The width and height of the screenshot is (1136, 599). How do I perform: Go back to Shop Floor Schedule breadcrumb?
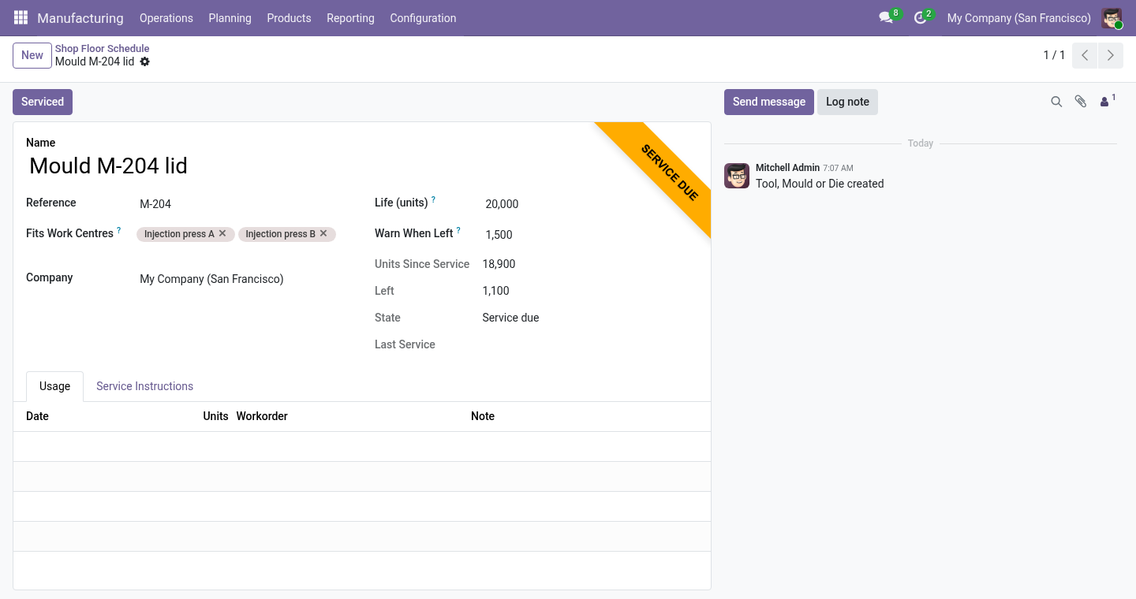(x=102, y=48)
